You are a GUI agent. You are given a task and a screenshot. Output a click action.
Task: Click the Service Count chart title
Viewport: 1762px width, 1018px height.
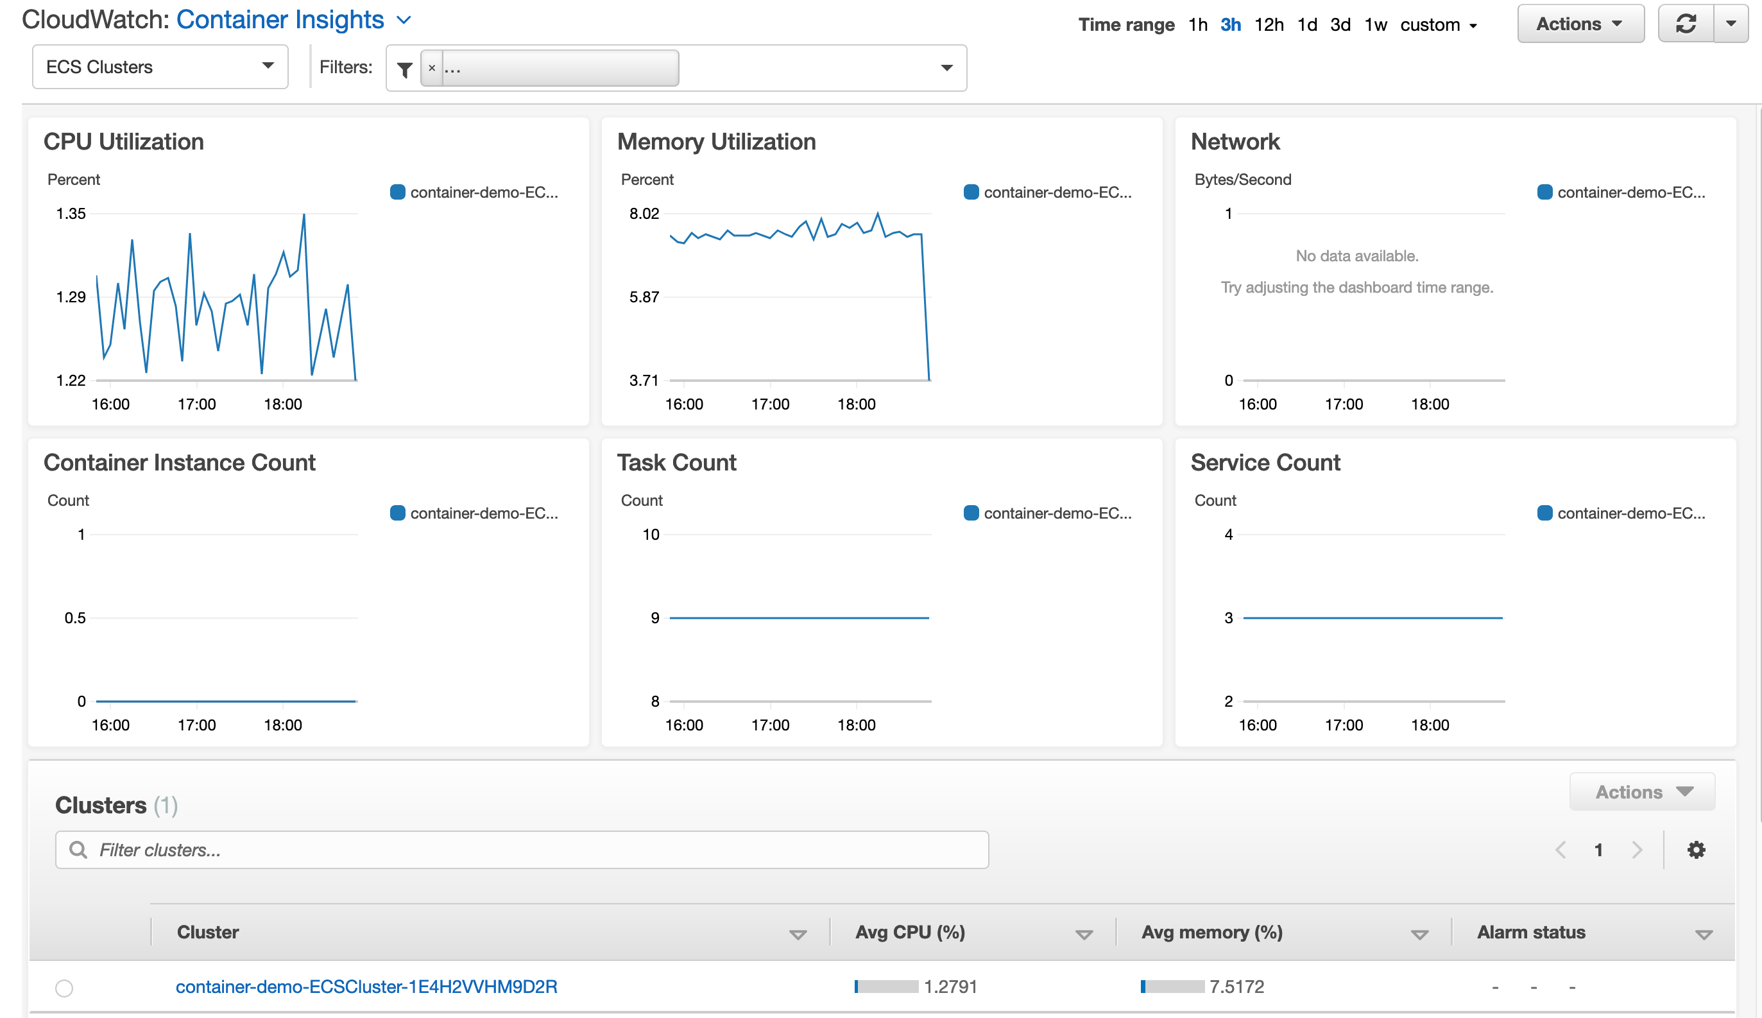click(1265, 463)
